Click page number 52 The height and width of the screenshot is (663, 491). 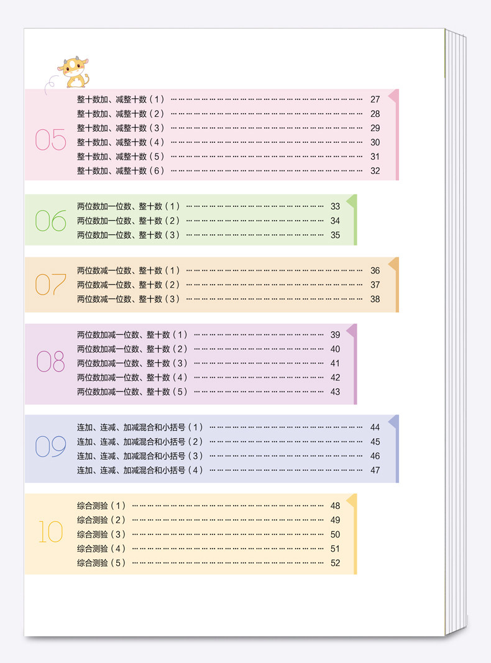pos(335,563)
